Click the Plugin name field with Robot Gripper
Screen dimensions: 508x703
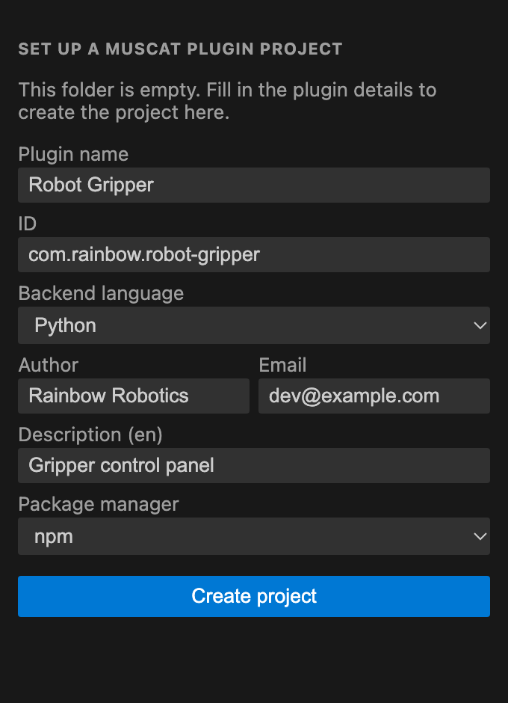(253, 185)
